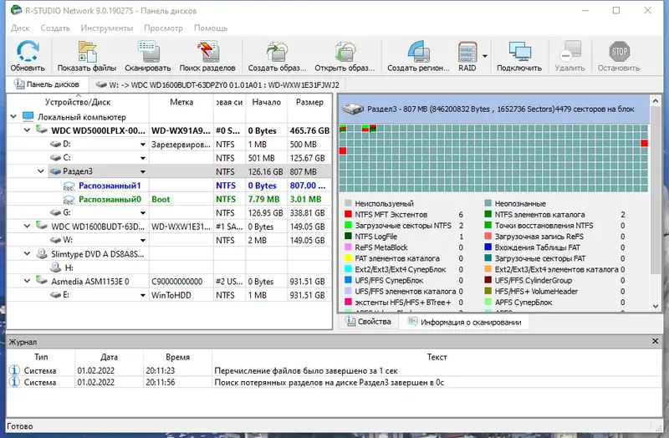Select log entry at 20:11:23
The height and width of the screenshot is (438, 669).
(x=334, y=370)
